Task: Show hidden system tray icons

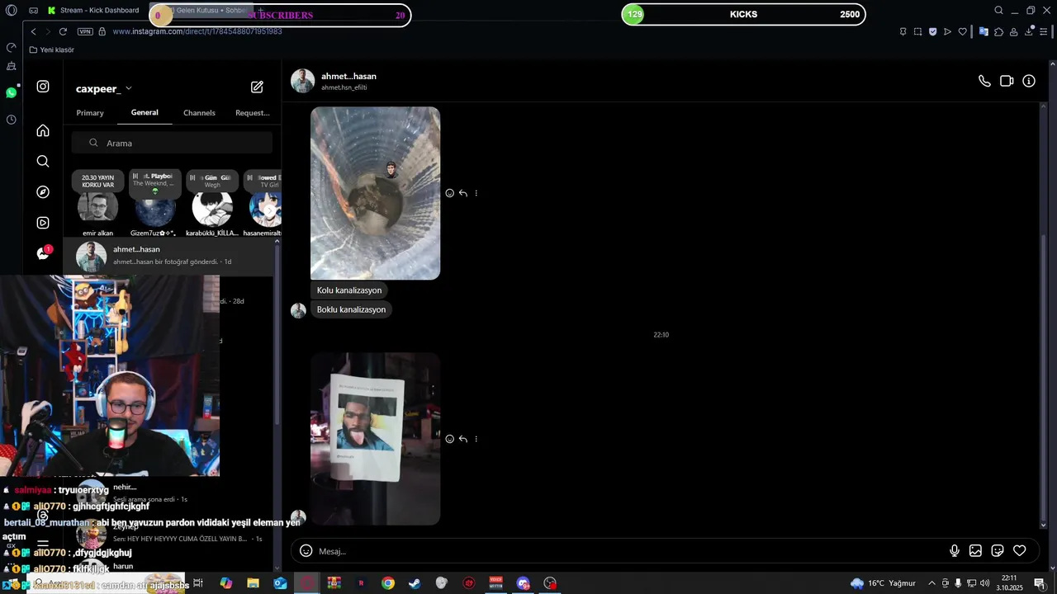Action: coord(931,583)
